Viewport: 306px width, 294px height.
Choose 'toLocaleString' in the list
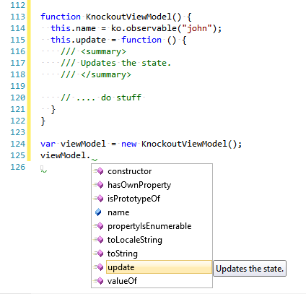[x=152, y=240]
